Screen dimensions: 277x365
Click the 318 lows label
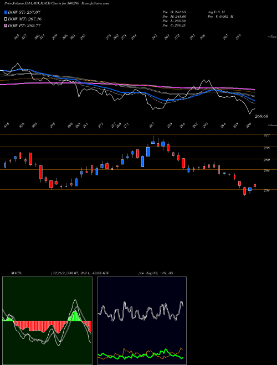tap(7, 126)
